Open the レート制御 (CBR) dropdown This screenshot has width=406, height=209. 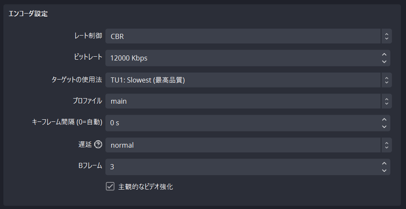click(x=248, y=36)
